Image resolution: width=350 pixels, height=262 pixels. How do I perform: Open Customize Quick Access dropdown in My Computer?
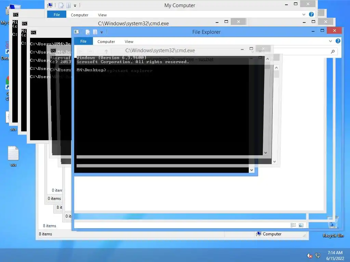tap(75, 5)
